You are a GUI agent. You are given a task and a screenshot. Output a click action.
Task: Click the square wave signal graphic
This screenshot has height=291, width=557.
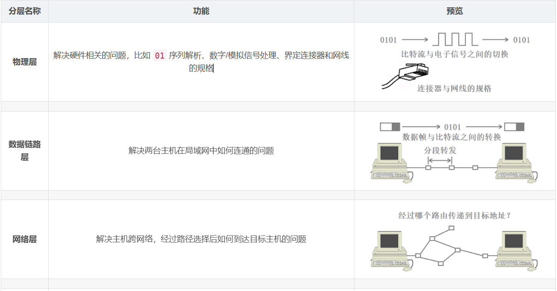coord(455,39)
